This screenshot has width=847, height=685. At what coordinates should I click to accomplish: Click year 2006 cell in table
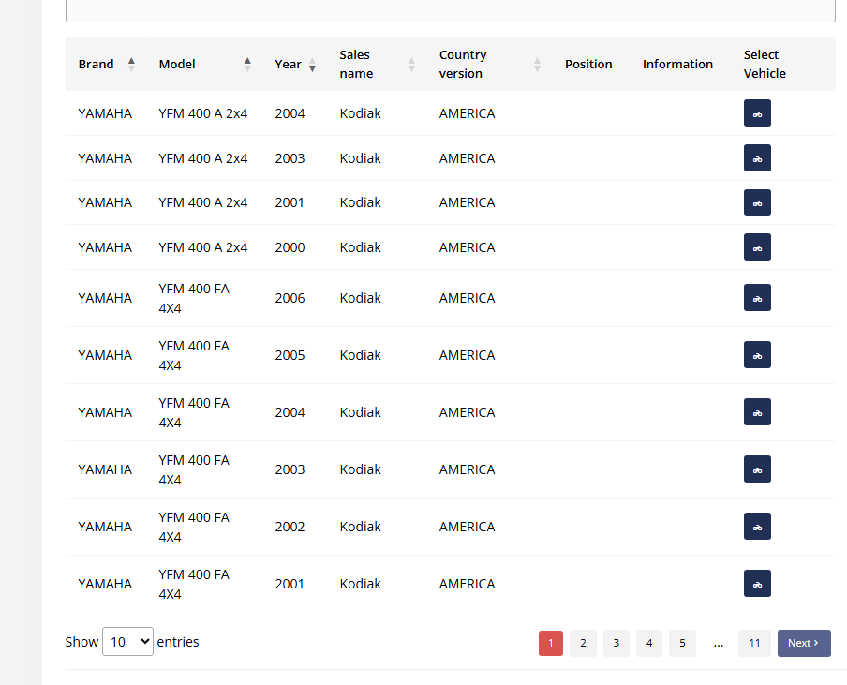coord(290,298)
